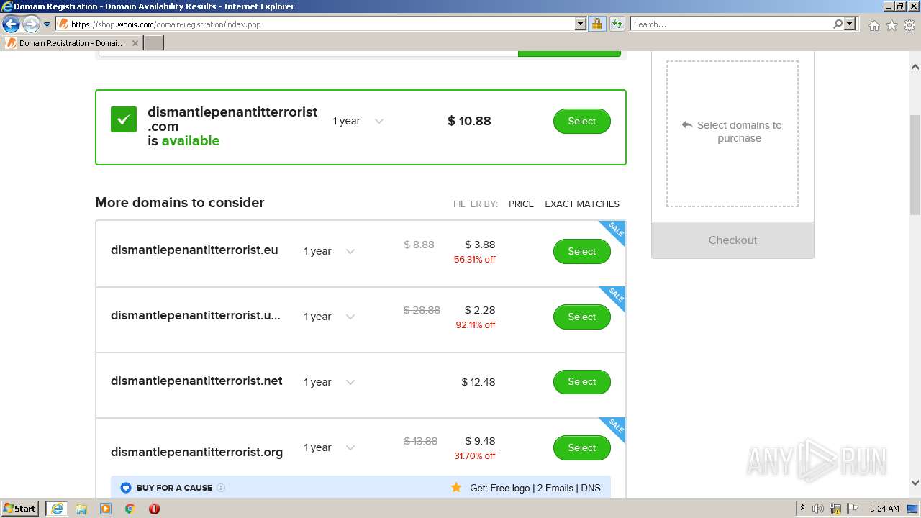Click dismantlepenantitterrorist.net domain name
Image resolution: width=921 pixels, height=518 pixels.
coord(196,381)
